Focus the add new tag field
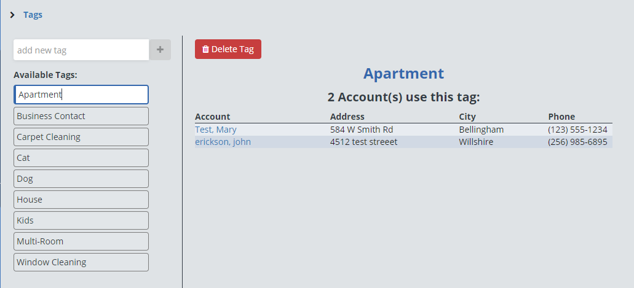The image size is (634, 288). point(81,50)
